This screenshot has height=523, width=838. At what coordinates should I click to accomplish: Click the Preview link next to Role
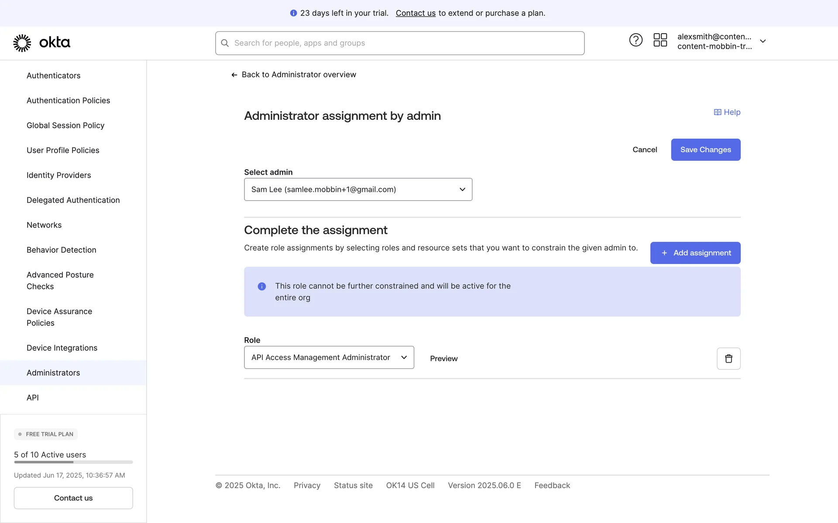click(x=443, y=358)
